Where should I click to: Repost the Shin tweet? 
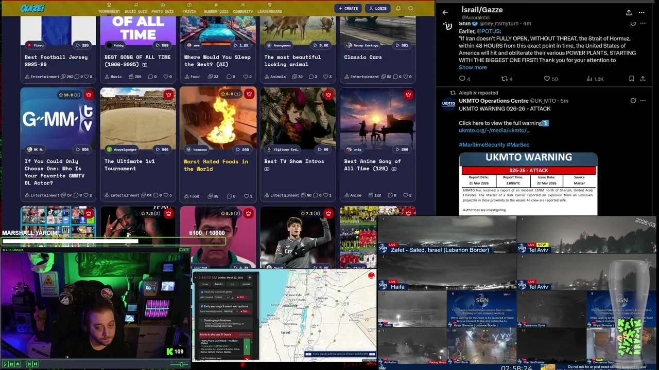click(x=505, y=79)
